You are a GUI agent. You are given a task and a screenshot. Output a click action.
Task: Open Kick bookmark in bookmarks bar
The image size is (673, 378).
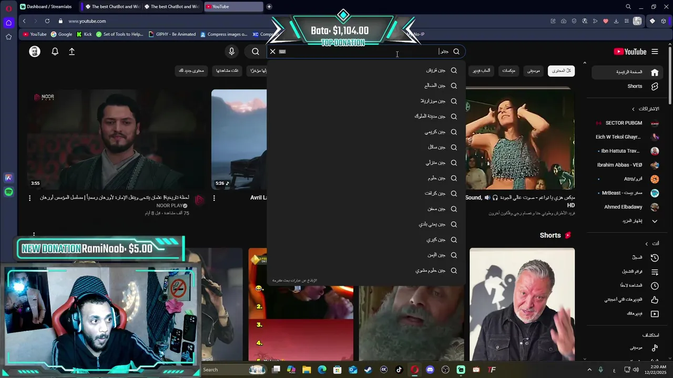click(x=84, y=34)
